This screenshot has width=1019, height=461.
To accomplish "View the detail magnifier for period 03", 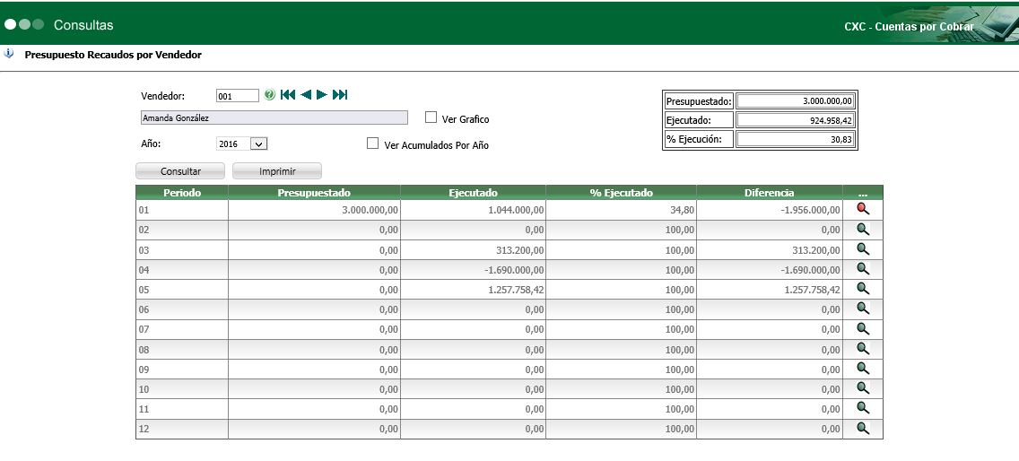I will [x=863, y=248].
